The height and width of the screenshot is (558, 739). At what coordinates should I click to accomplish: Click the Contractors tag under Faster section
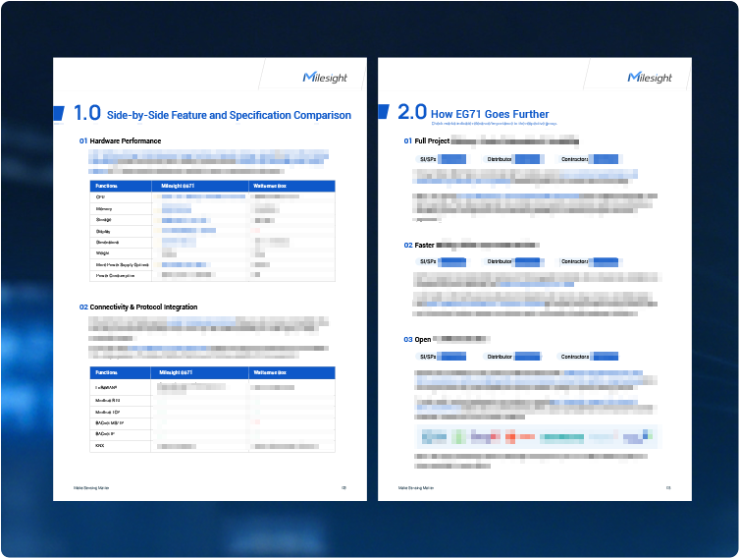pyautogui.click(x=590, y=261)
